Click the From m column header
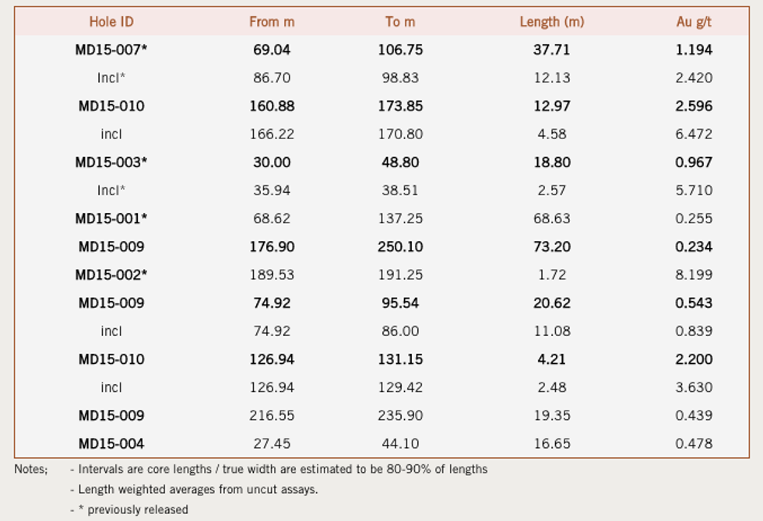Screen dimensions: 763x521 coord(272,22)
